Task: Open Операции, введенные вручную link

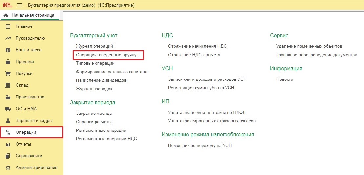Action: pos(108,55)
